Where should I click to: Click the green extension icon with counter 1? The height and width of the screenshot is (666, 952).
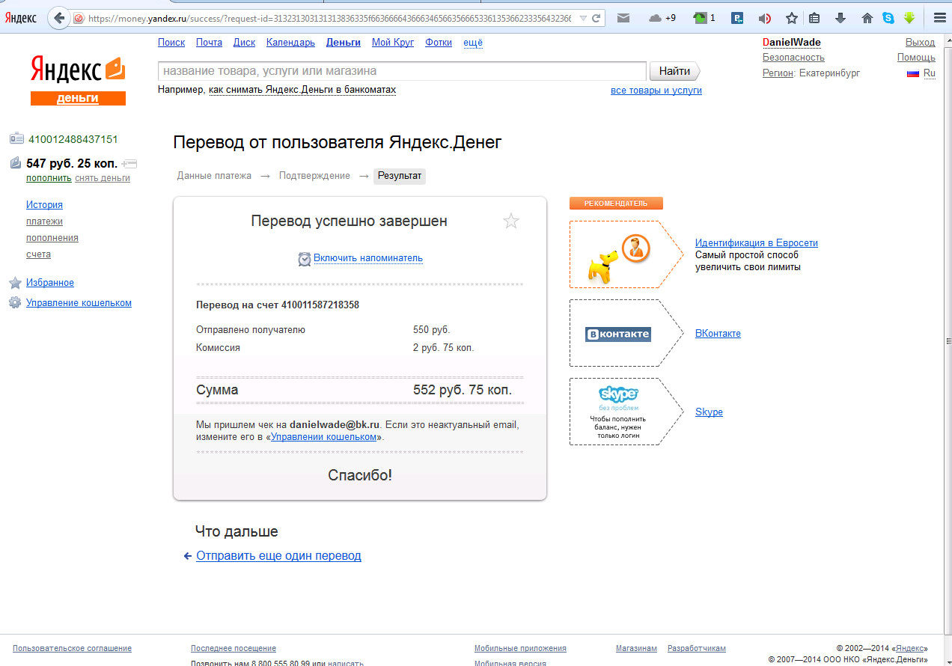(x=704, y=18)
